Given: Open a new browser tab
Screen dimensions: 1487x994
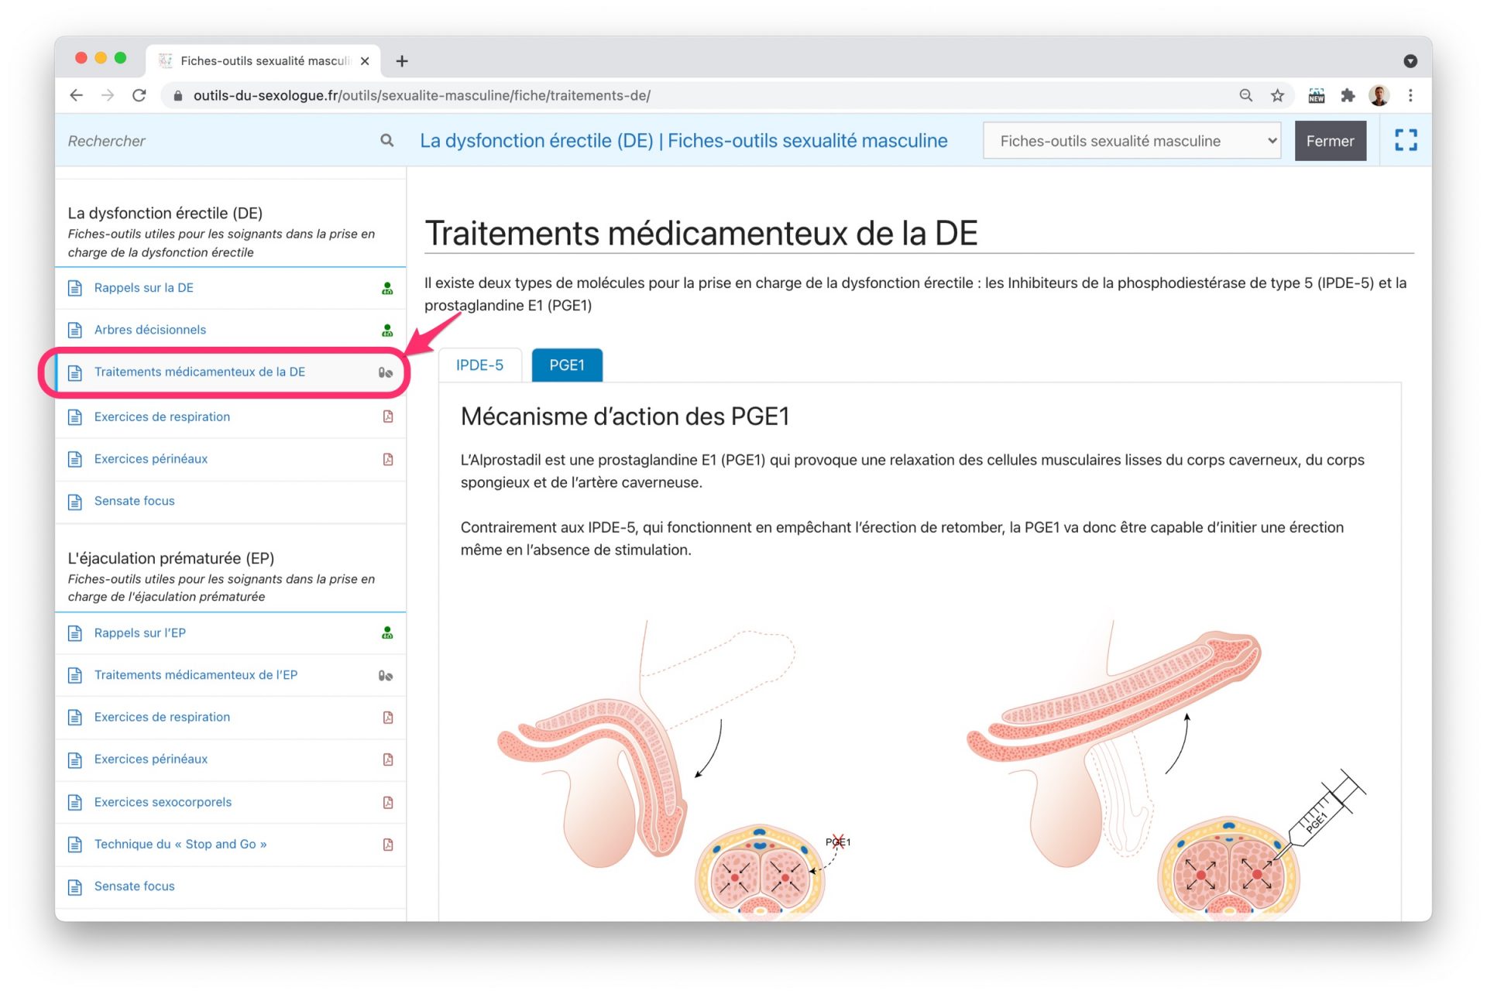Looking at the screenshot, I should click(402, 61).
